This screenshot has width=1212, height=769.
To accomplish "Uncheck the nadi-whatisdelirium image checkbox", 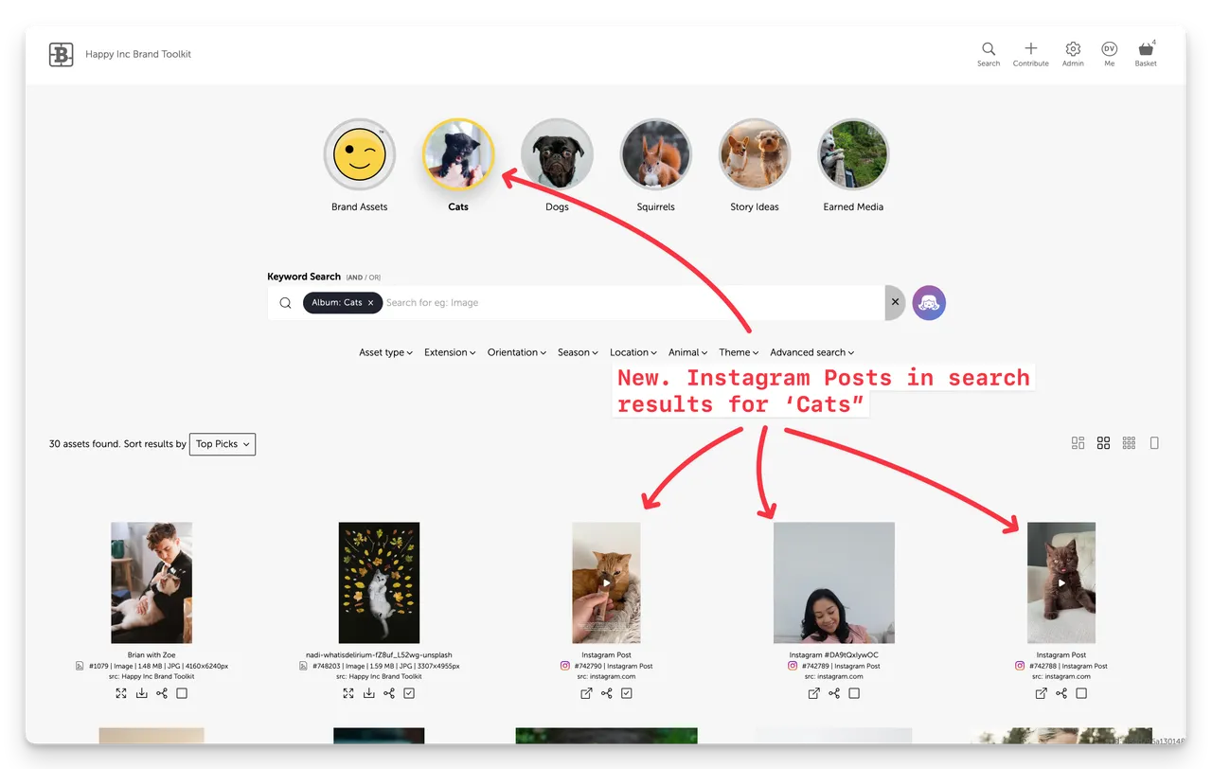I will (x=409, y=693).
